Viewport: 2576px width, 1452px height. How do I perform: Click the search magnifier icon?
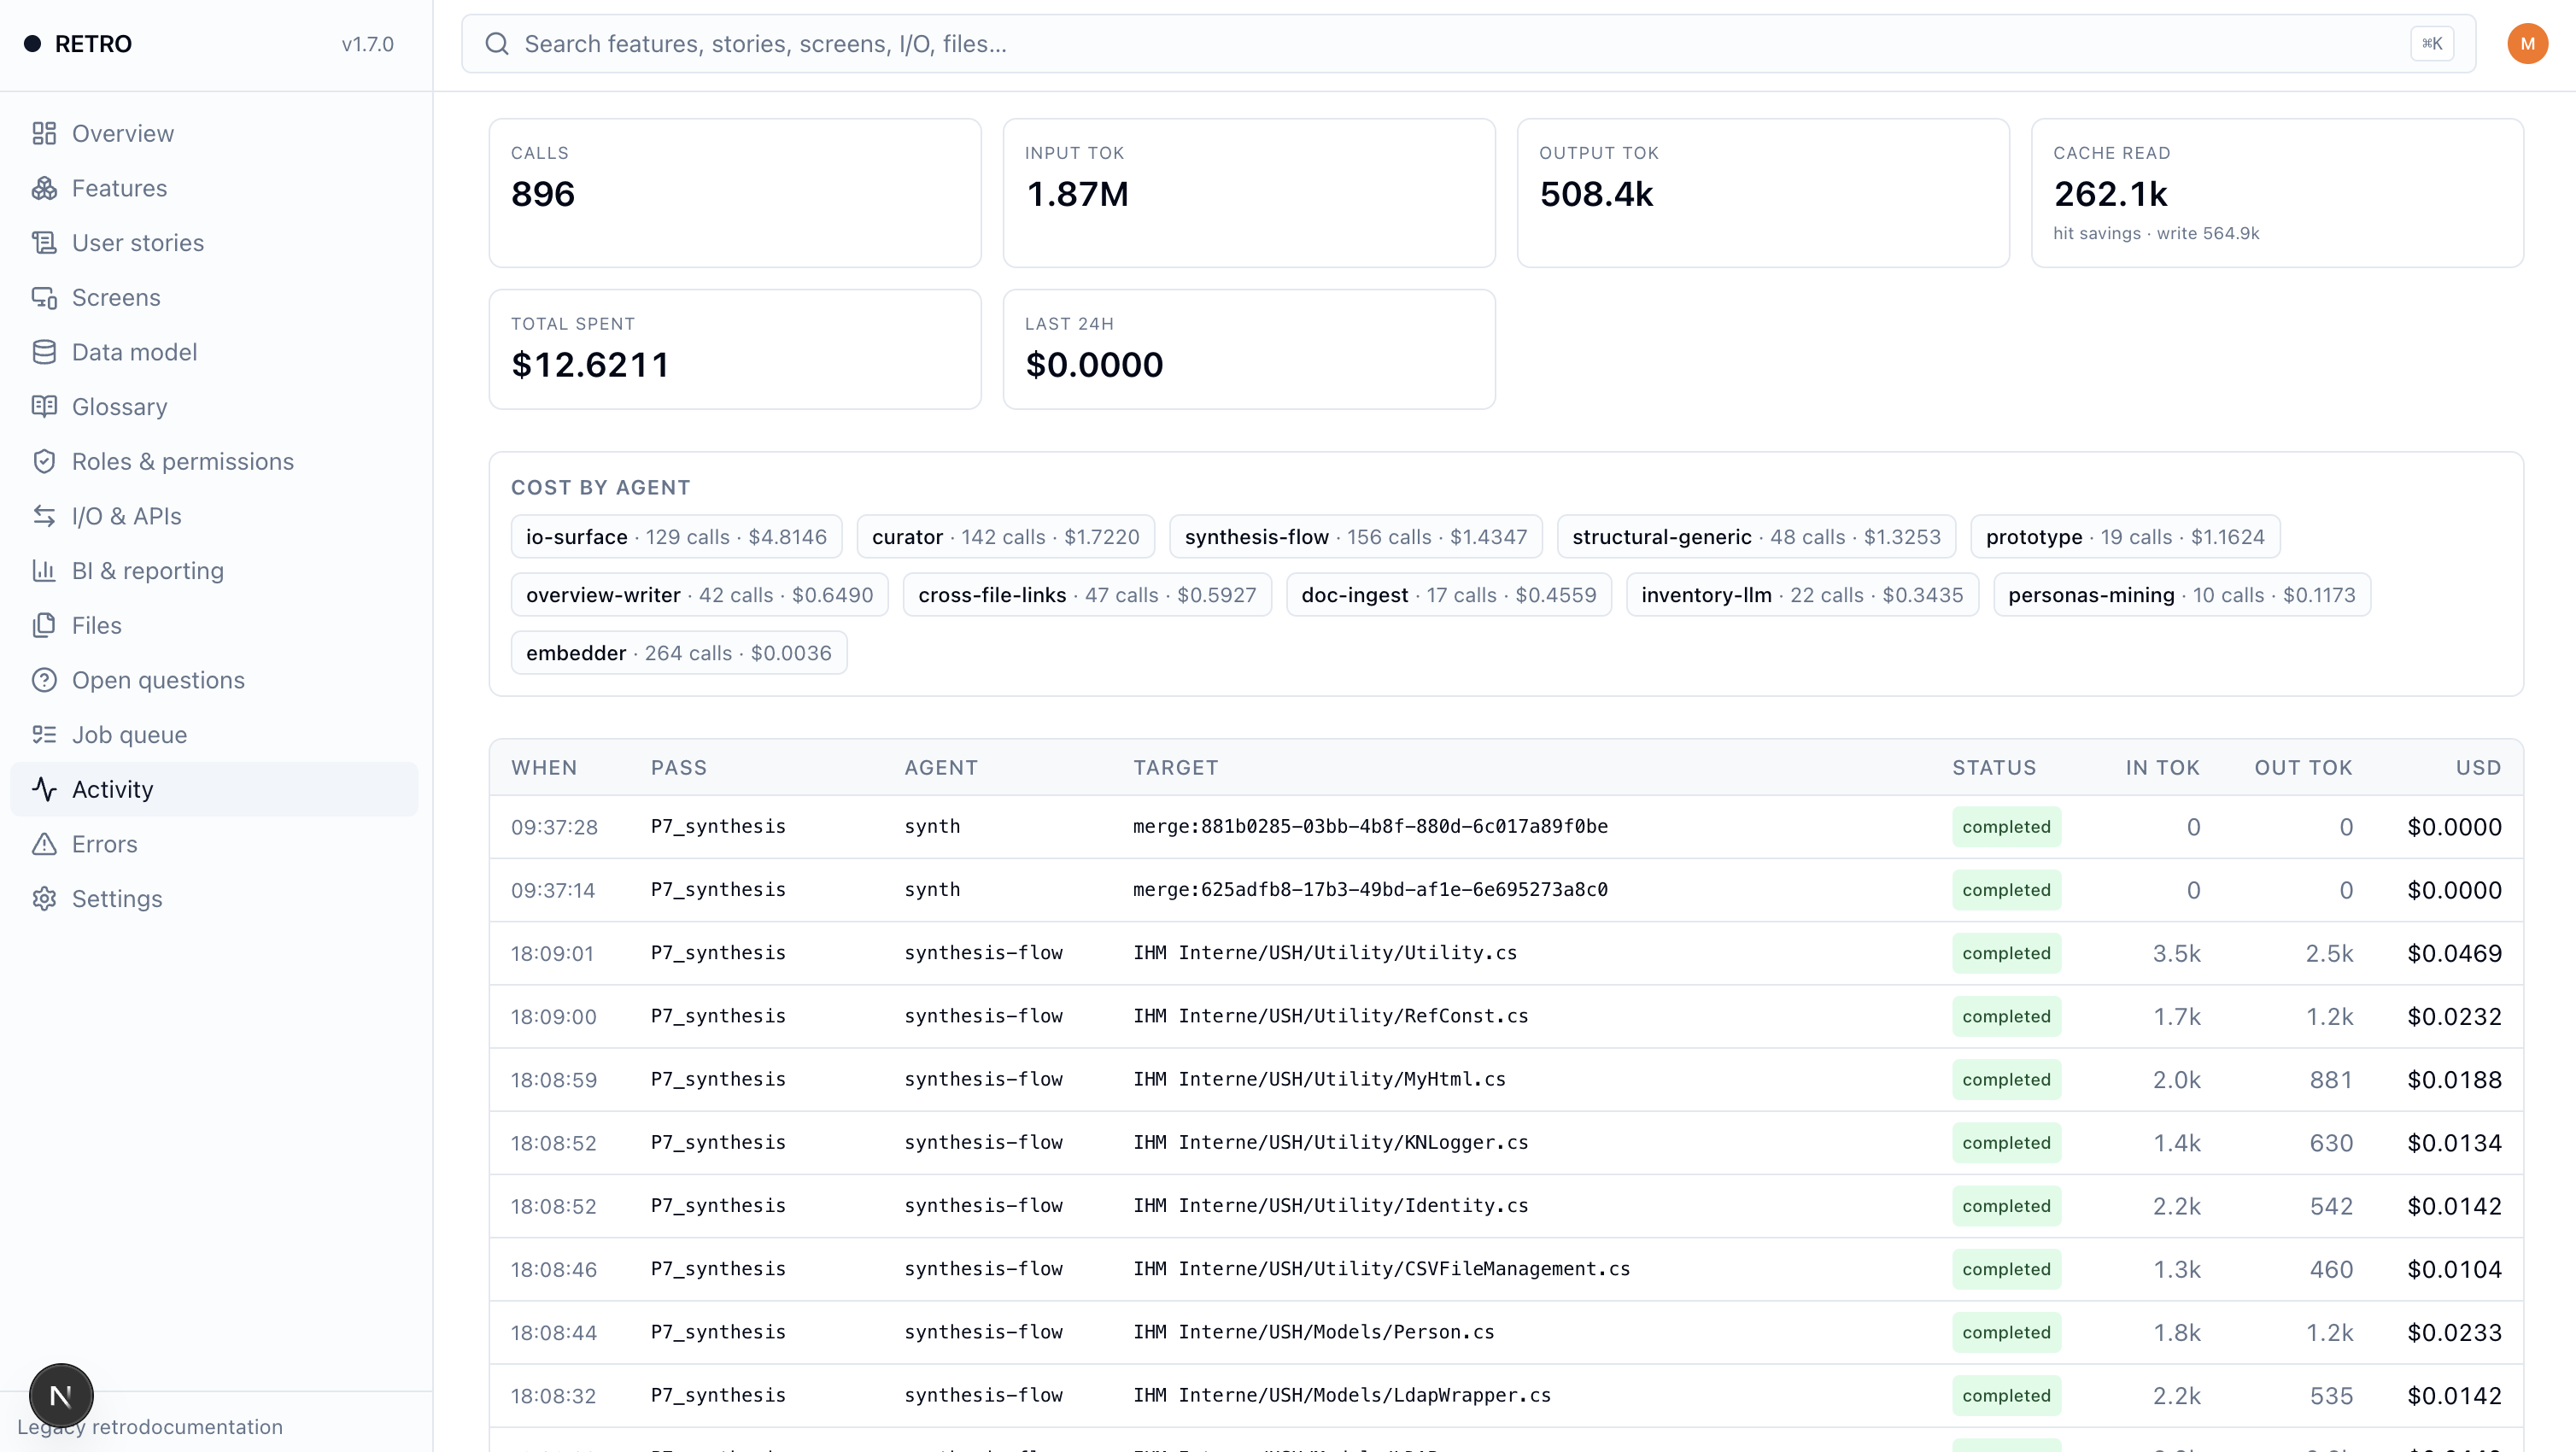(x=497, y=43)
